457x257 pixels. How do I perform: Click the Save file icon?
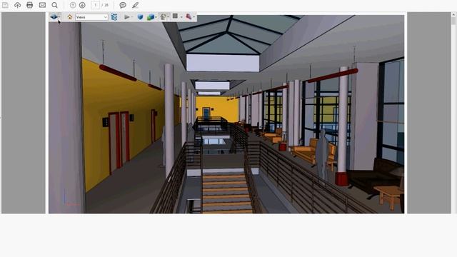(x=5, y=5)
